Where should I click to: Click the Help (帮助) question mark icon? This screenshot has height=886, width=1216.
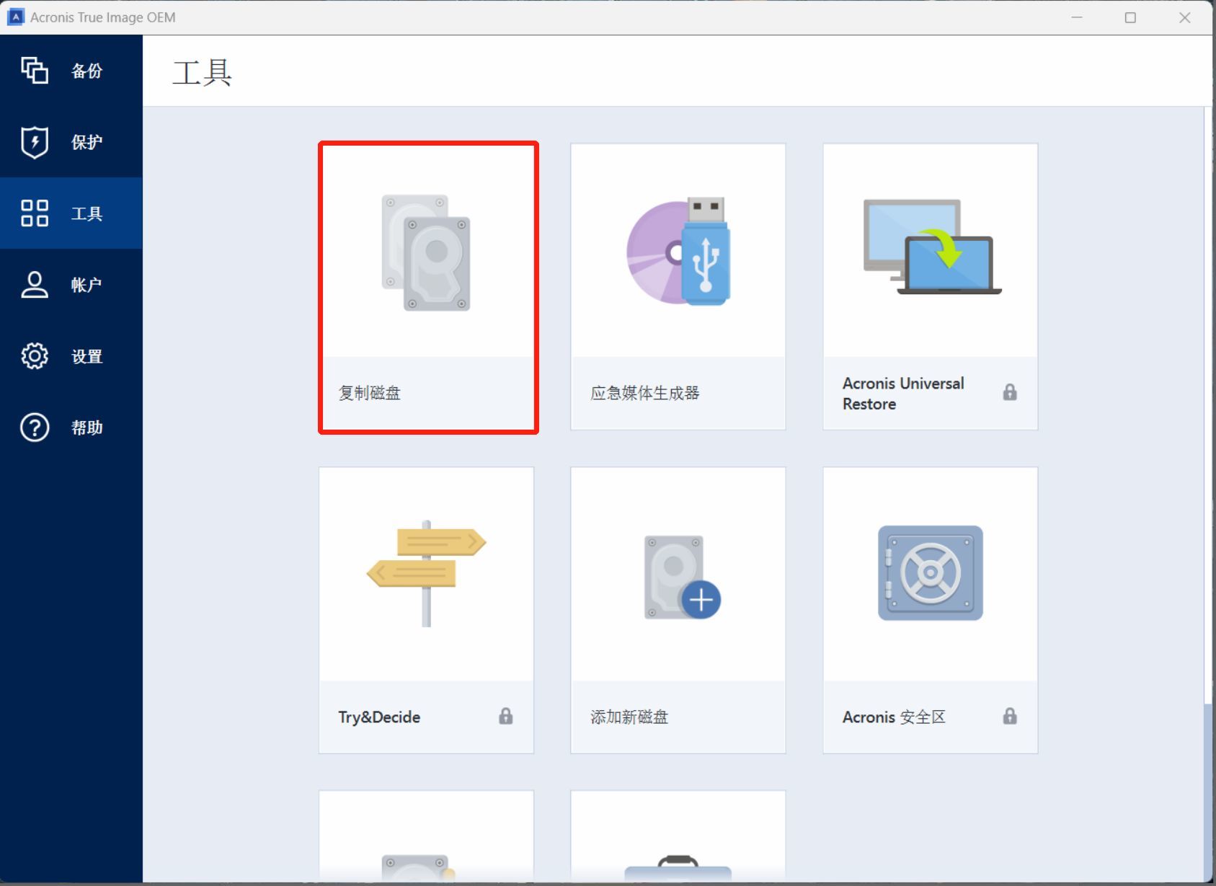tap(35, 427)
